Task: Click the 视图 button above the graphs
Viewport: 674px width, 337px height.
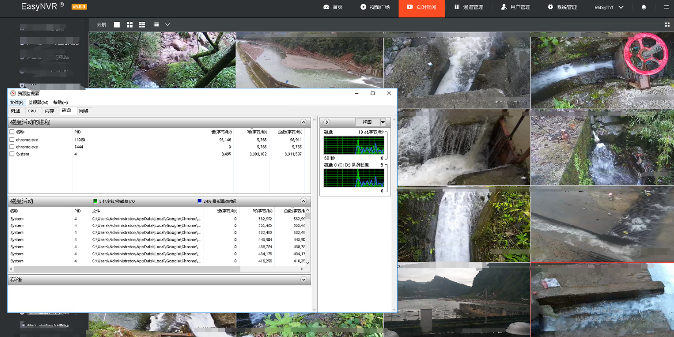Action: 367,122
